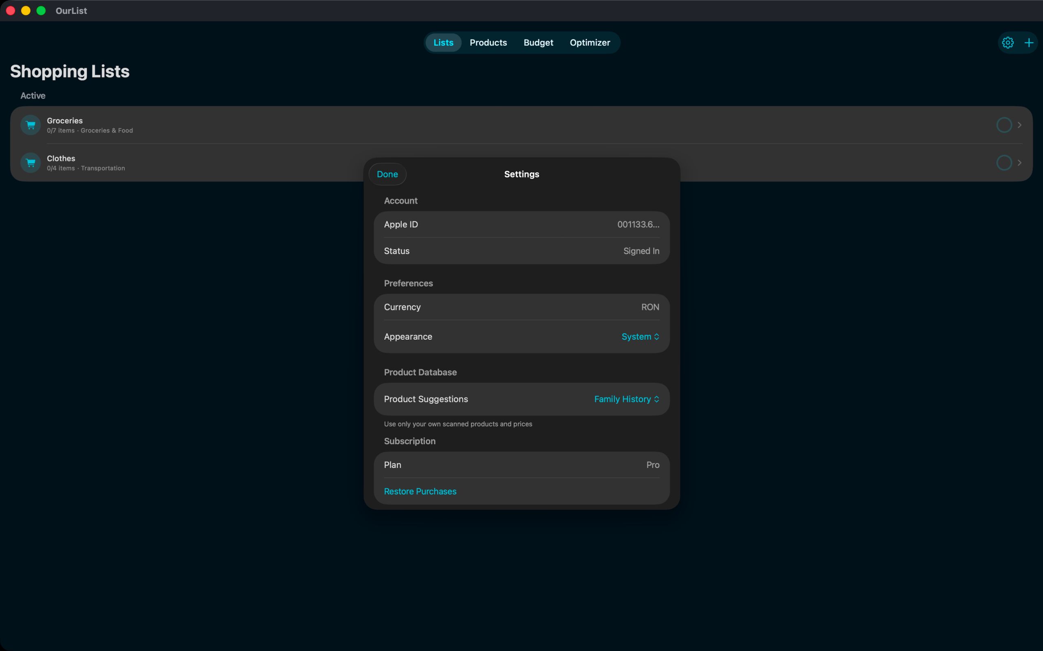Open settings with the gear icon
This screenshot has width=1043, height=651.
pyautogui.click(x=1008, y=43)
